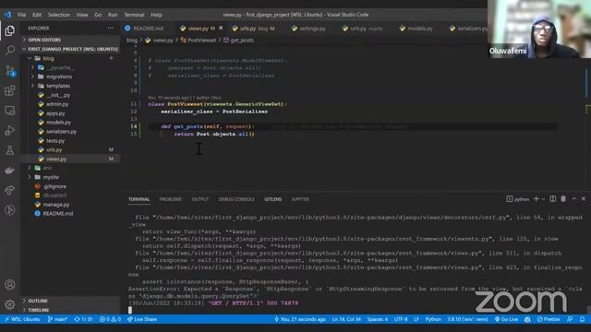The height and width of the screenshot is (332, 591).
Task: Open notifications bell in status bar
Action: (x=582, y=319)
